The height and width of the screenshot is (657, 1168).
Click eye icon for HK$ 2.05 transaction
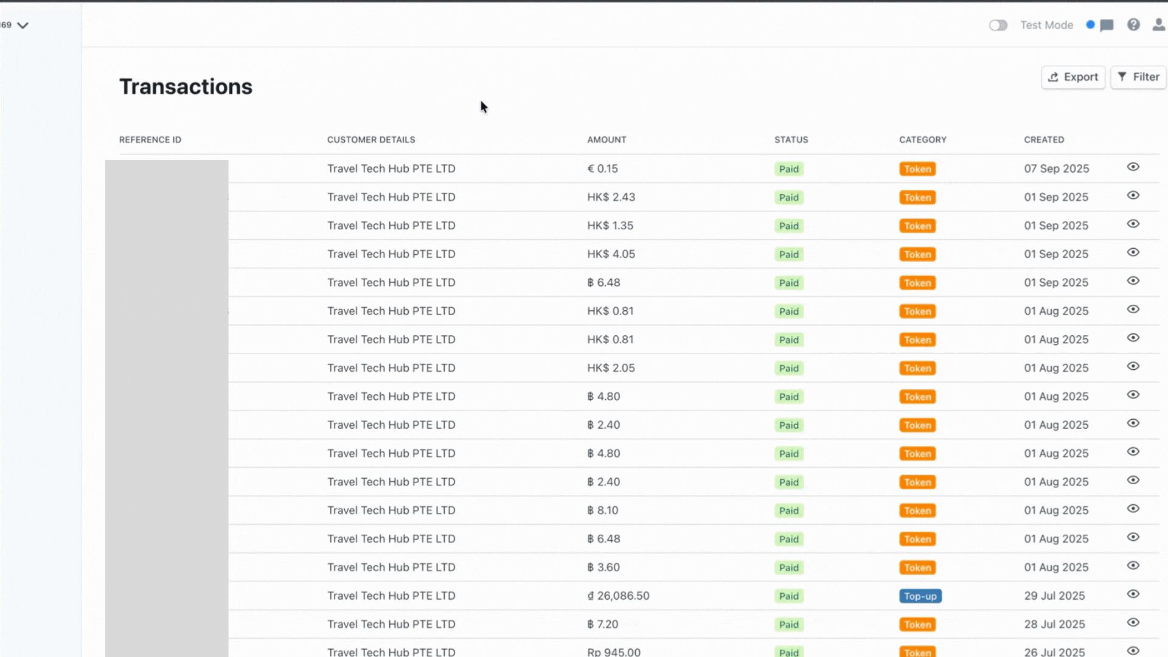pos(1132,367)
